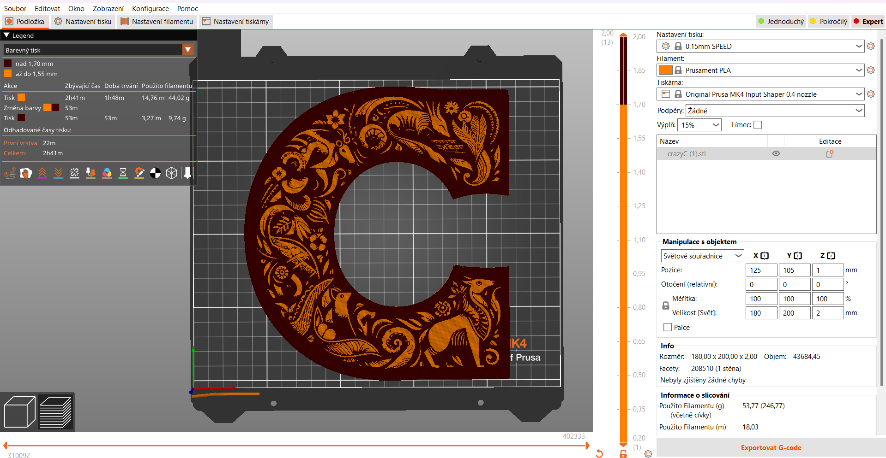This screenshot has width=886, height=458.
Task: Hide crazyC (1).stl with the eye toggle
Action: pyautogui.click(x=776, y=153)
